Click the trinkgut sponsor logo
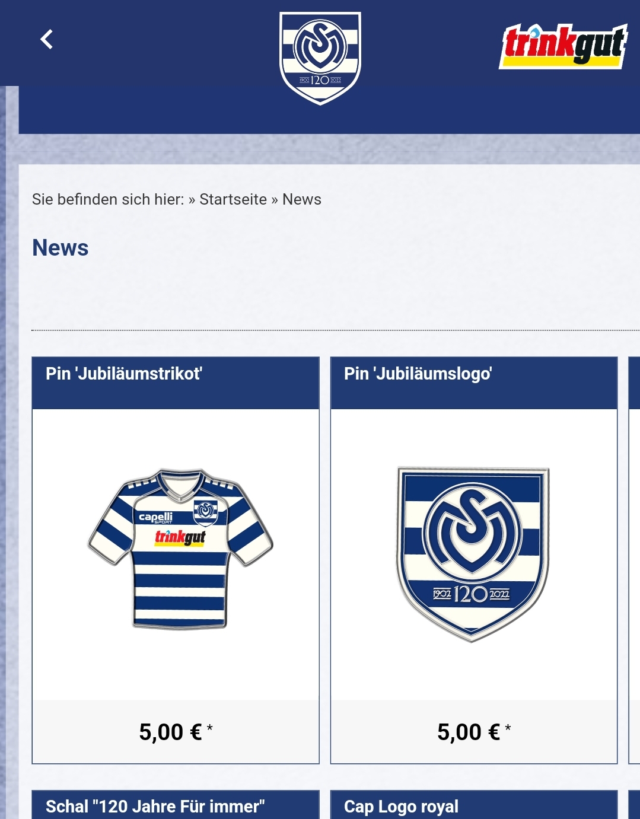 (563, 46)
